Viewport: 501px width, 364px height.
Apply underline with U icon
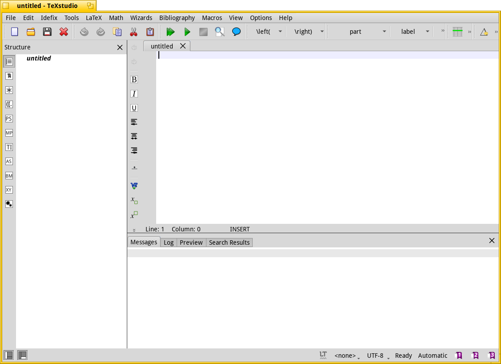click(134, 108)
